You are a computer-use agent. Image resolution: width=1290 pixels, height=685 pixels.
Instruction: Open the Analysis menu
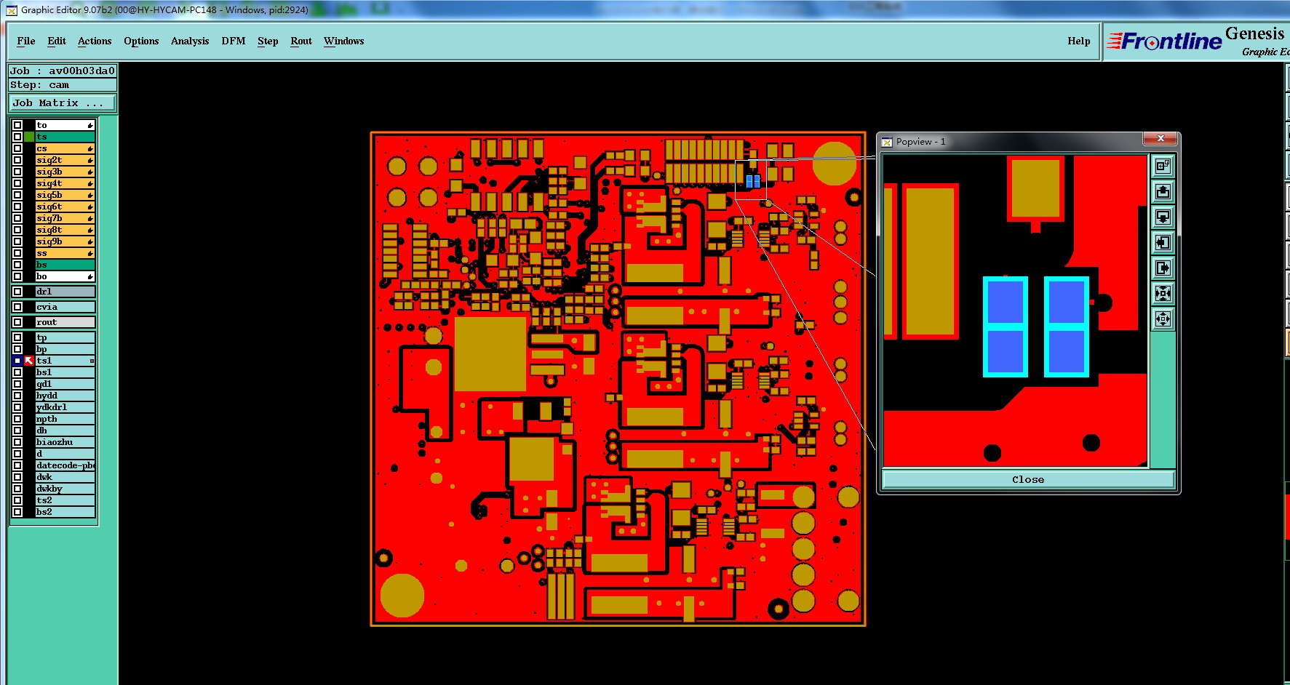[190, 41]
